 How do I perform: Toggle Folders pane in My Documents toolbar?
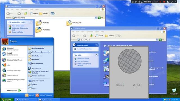tap(44, 14)
